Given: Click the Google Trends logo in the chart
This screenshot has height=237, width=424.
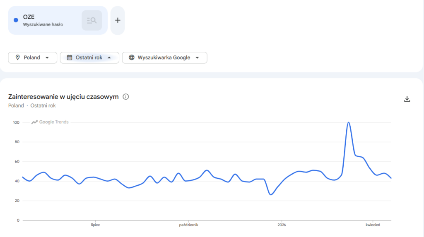Looking at the screenshot, I should coord(51,122).
